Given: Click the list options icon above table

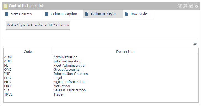Looking at the screenshot, I should [x=195, y=44].
